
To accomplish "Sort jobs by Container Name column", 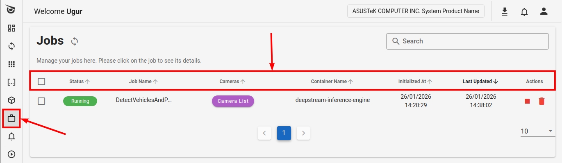I will pyautogui.click(x=332, y=81).
